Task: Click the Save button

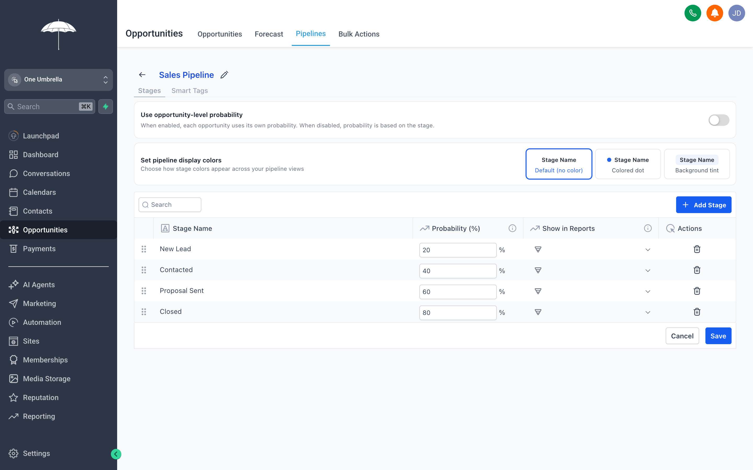Action: (718, 336)
